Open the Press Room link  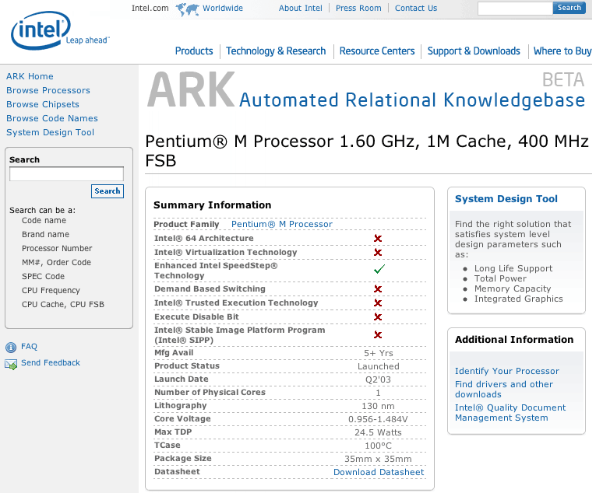click(x=358, y=8)
